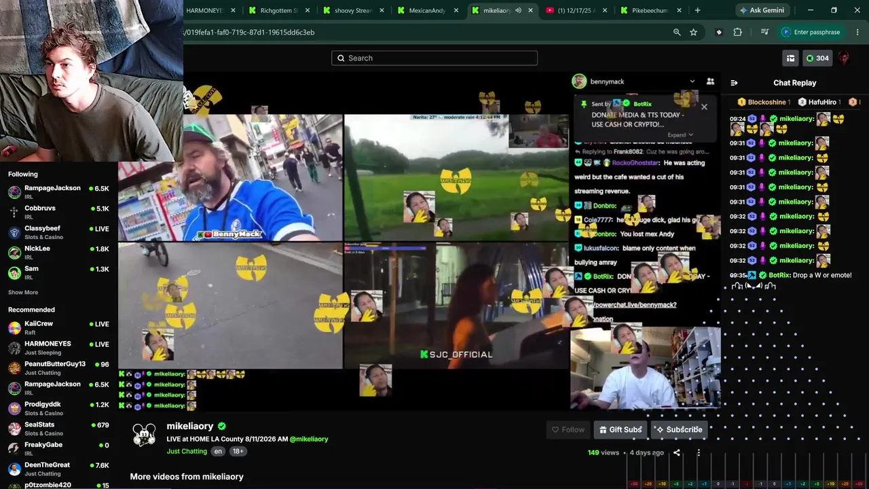Open the Chrome three-dot menu
Image resolution: width=869 pixels, height=489 pixels.
(x=858, y=32)
